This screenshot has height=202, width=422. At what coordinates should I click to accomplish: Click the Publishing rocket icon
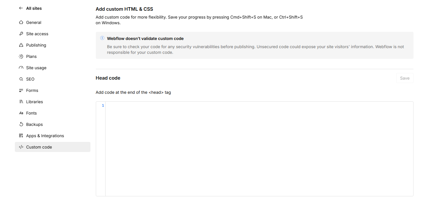(x=21, y=45)
